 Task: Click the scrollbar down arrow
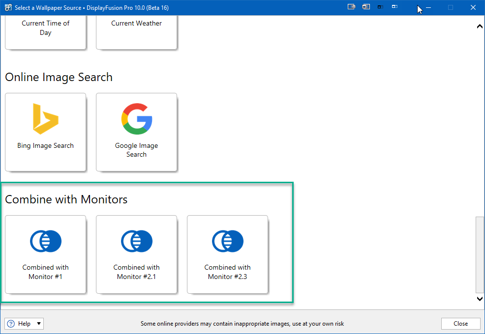480,299
